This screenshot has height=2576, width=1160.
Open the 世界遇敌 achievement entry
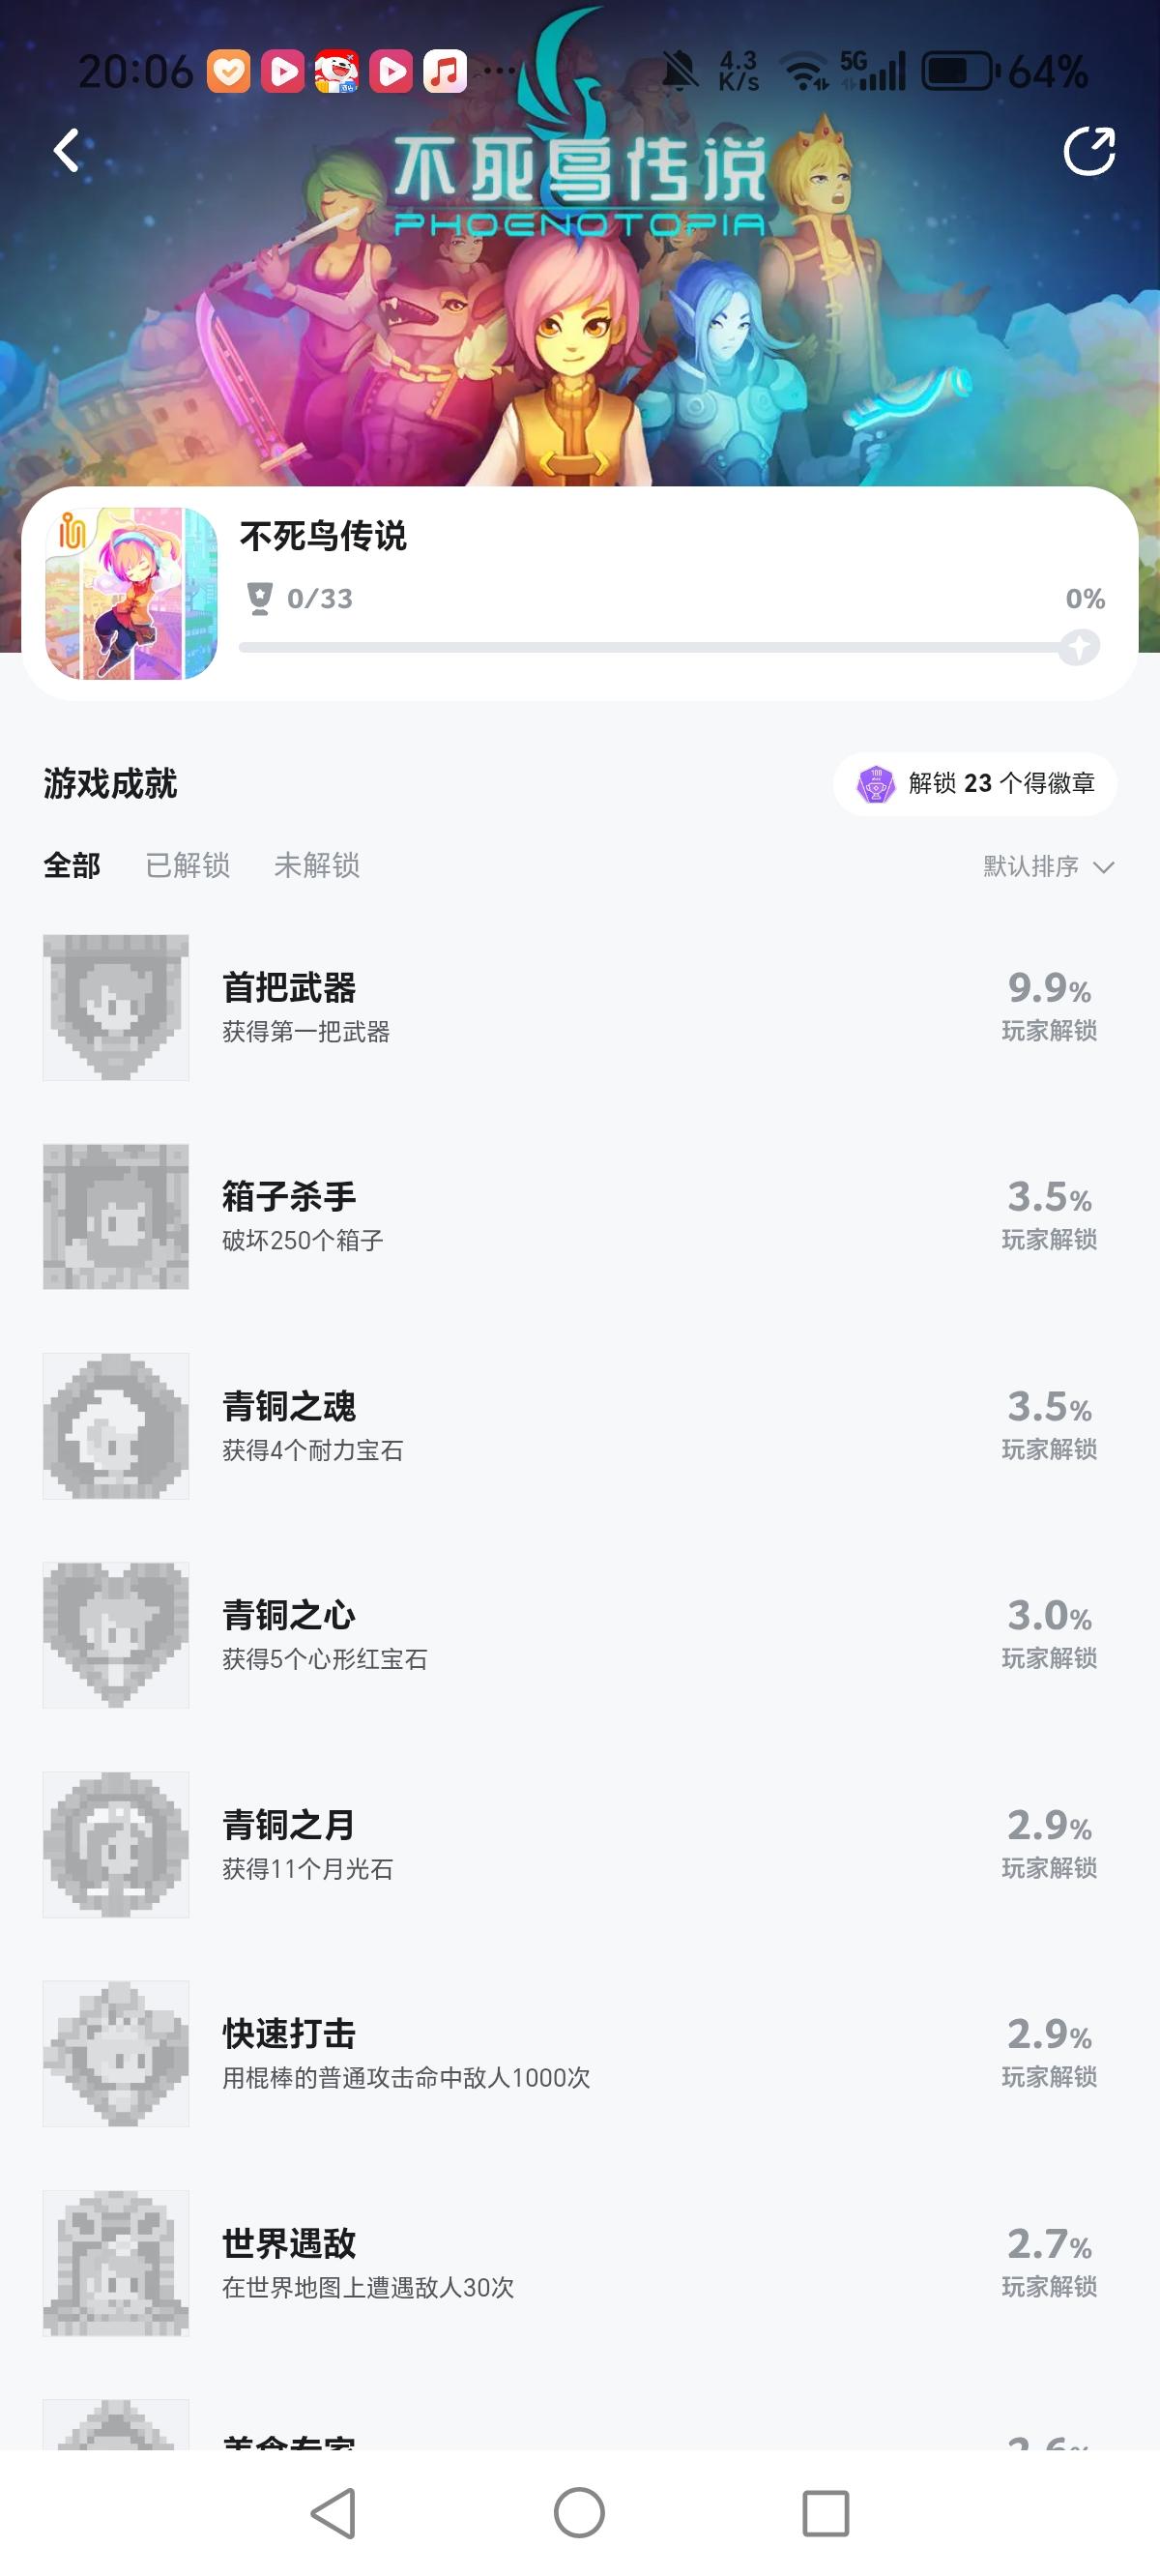click(368, 2263)
